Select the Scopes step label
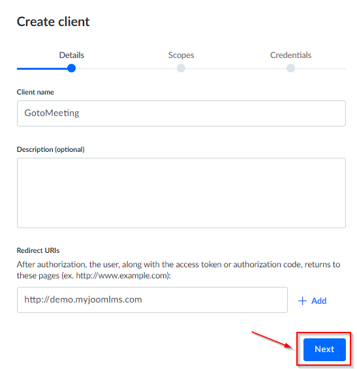 (181, 55)
